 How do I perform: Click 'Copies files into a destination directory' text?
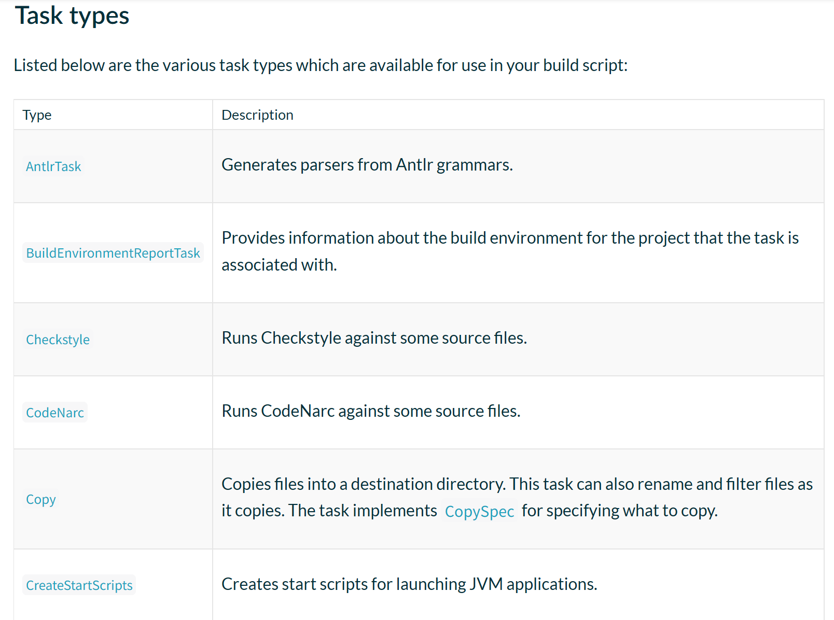click(x=363, y=484)
